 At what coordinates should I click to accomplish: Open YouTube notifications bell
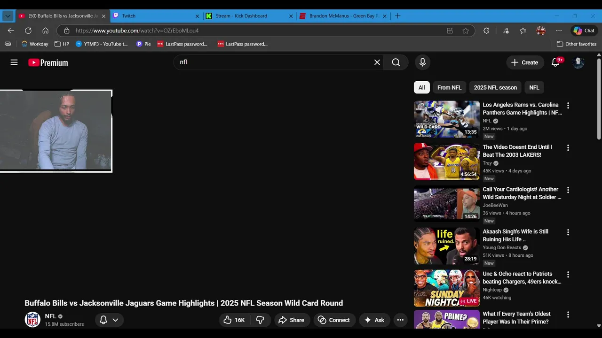[555, 62]
